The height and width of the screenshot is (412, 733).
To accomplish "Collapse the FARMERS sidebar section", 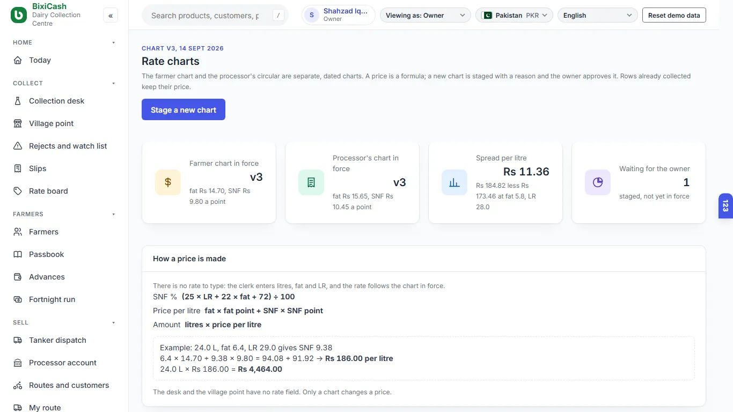I will 113,214.
